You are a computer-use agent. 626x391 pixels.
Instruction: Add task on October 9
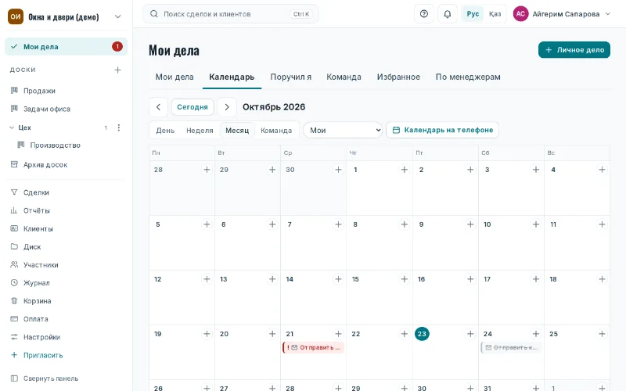click(x=470, y=224)
